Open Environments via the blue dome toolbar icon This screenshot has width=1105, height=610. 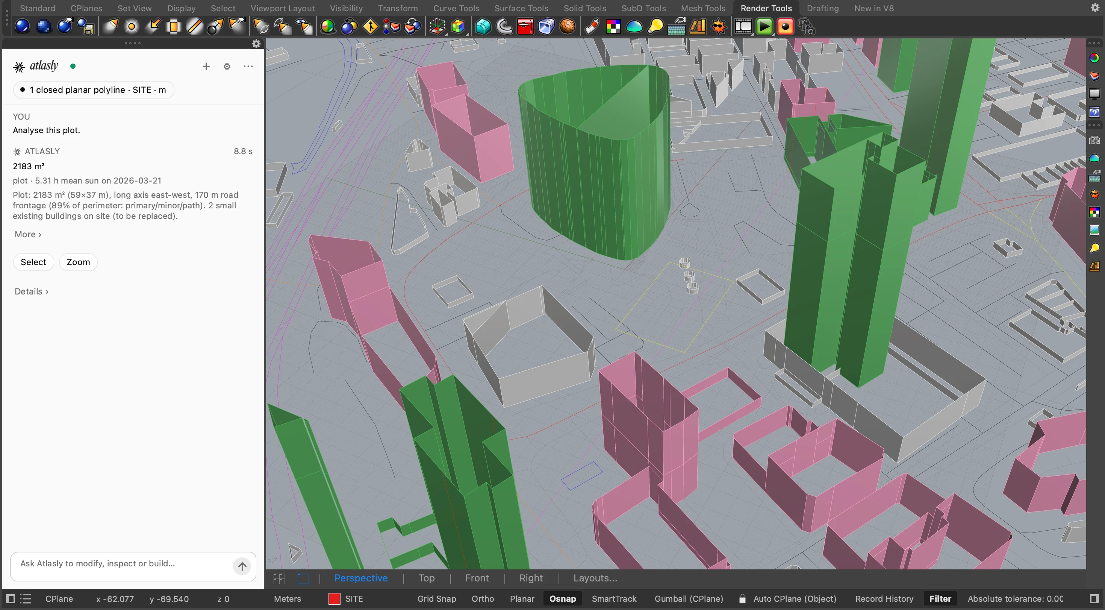click(x=634, y=27)
